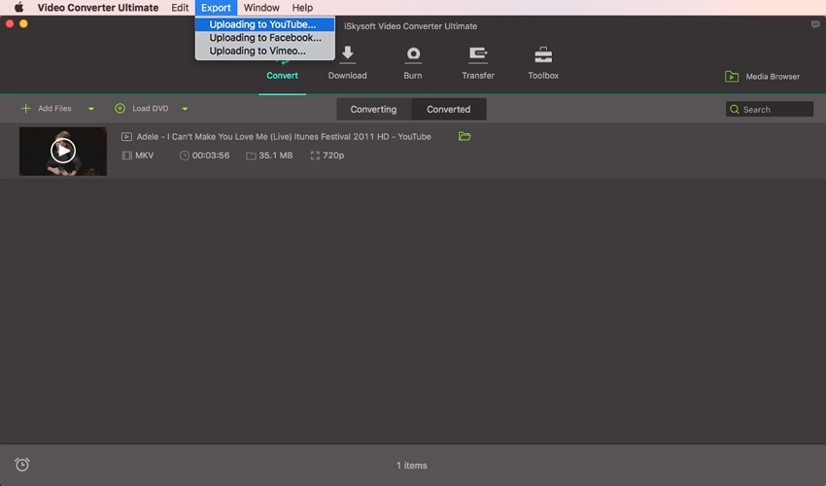826x486 pixels.
Task: Click the alarm clock scheduler icon
Action: pos(22,465)
